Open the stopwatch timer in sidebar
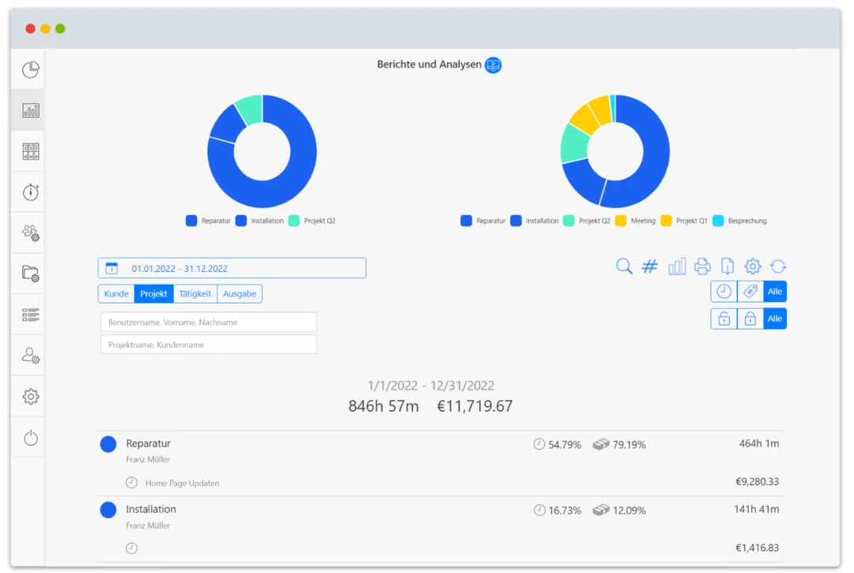Image resolution: width=854 pixels, height=573 pixels. tap(30, 192)
